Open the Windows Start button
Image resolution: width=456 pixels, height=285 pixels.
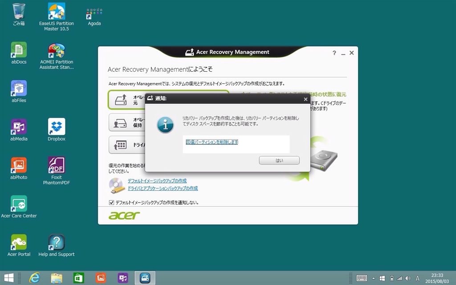point(9,278)
